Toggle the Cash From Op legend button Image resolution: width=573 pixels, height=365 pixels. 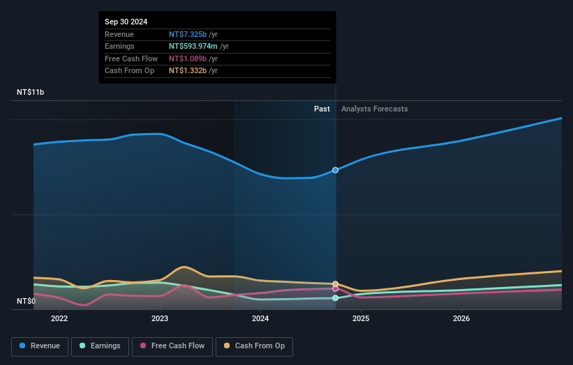pyautogui.click(x=254, y=346)
